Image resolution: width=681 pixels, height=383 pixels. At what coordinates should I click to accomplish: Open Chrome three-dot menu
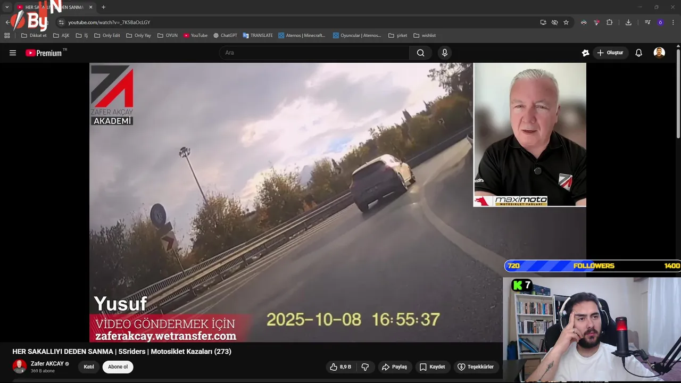point(674,22)
